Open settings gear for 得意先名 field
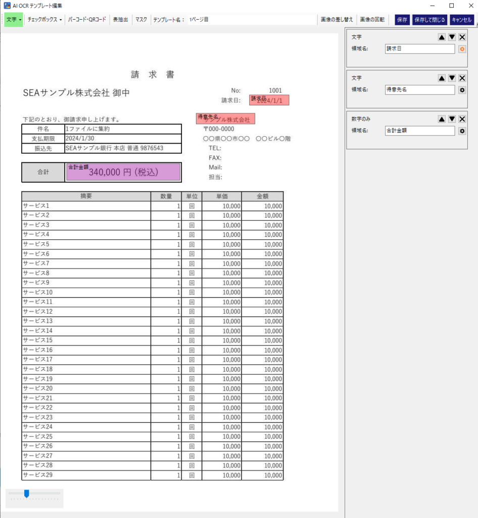 [x=462, y=90]
